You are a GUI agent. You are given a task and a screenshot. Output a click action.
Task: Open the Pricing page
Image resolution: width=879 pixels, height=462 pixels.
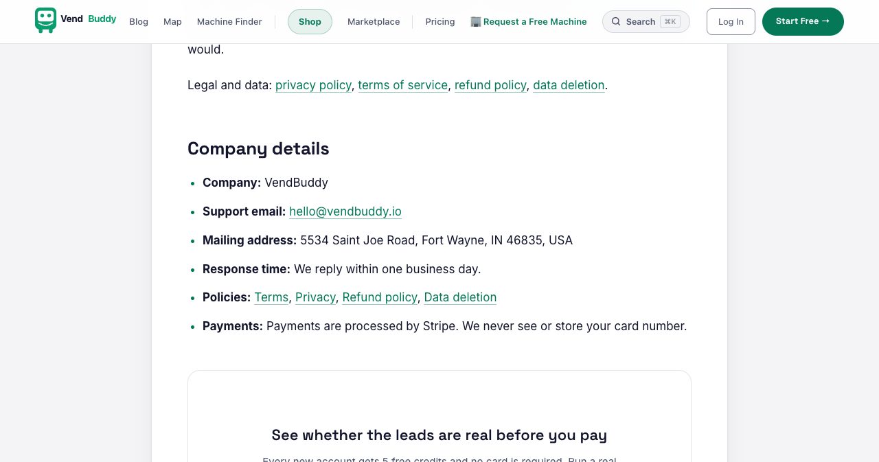click(x=440, y=22)
